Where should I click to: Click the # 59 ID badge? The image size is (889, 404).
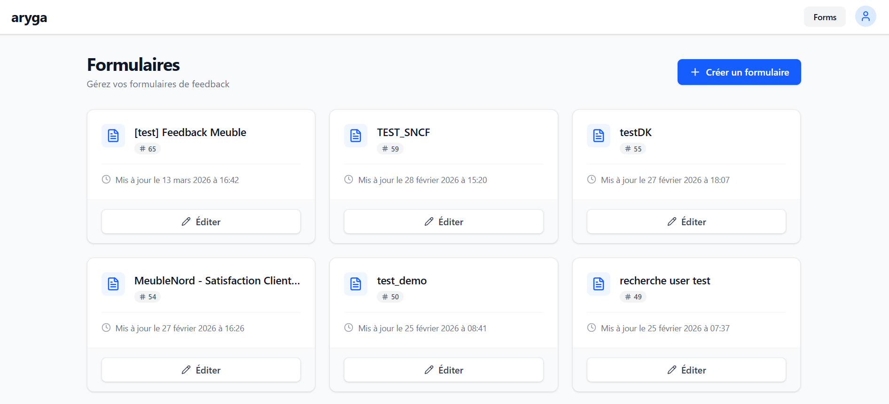coord(390,149)
